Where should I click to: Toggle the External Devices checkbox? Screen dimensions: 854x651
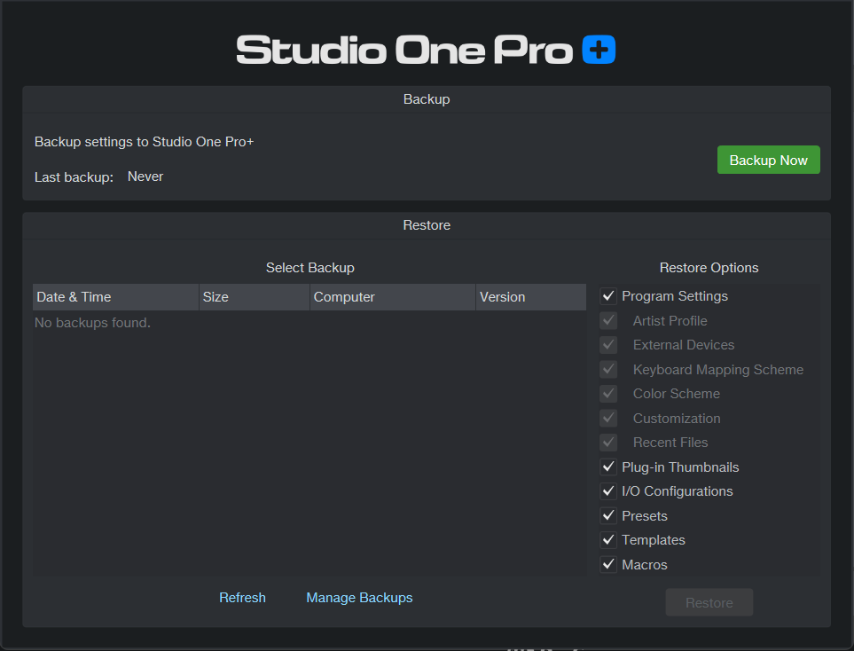tap(608, 345)
